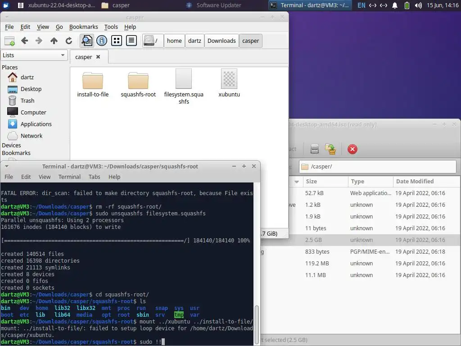Go back with the left arrow icon
The height and width of the screenshot is (346, 461).
tap(25, 41)
